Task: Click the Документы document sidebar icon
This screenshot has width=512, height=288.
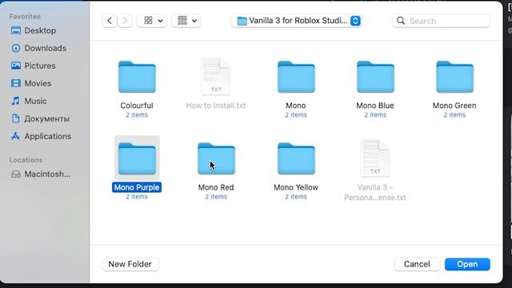Action: click(16, 119)
